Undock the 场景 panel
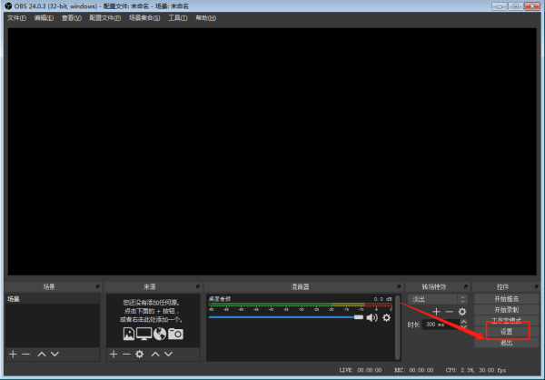The image size is (545, 380). pyautogui.click(x=98, y=286)
